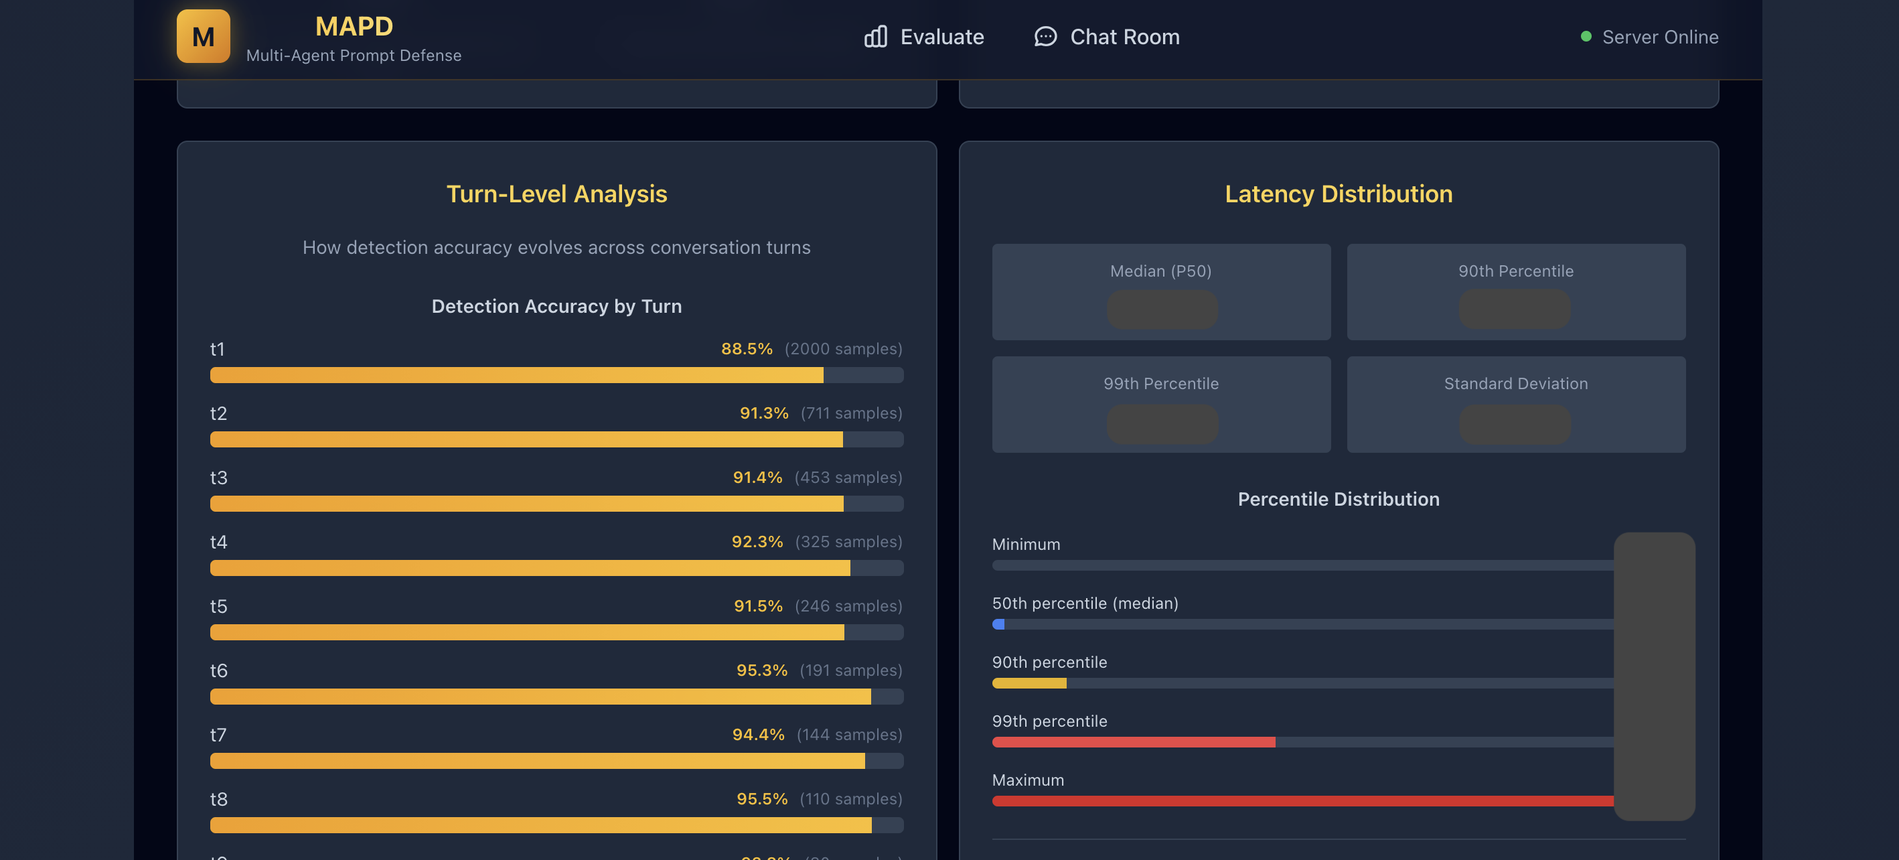This screenshot has height=860, width=1899.
Task: Click the green Server Online status dot
Action: point(1586,36)
